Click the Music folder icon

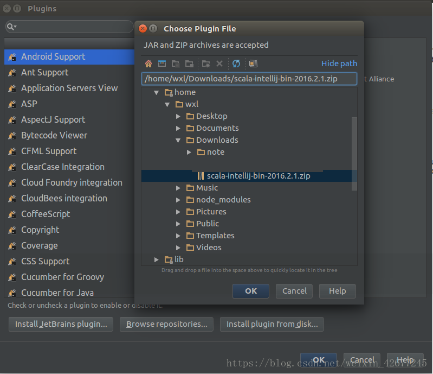(190, 188)
